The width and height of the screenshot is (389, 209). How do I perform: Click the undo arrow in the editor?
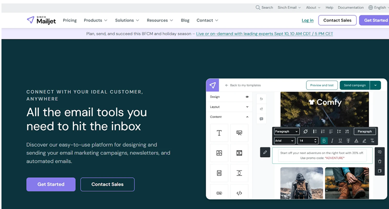261,99
